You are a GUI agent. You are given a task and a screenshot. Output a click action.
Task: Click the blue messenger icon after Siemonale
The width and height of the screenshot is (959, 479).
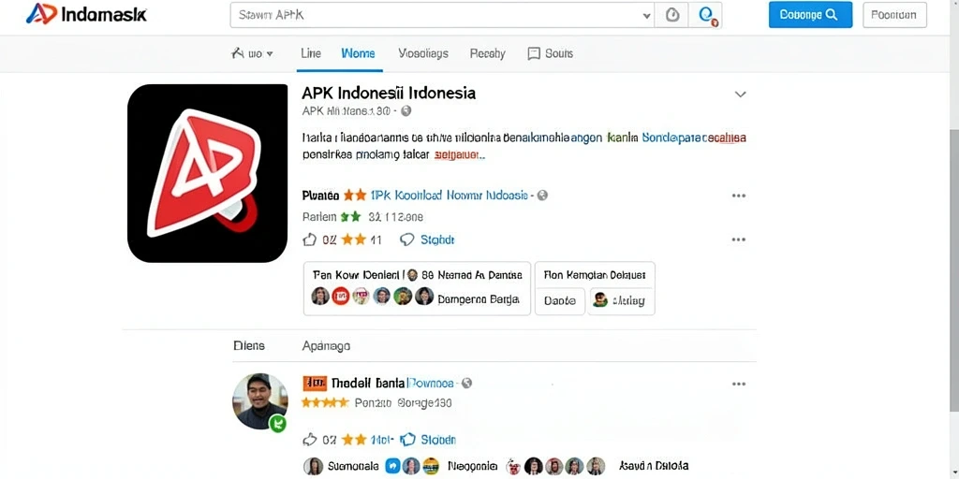(x=394, y=466)
